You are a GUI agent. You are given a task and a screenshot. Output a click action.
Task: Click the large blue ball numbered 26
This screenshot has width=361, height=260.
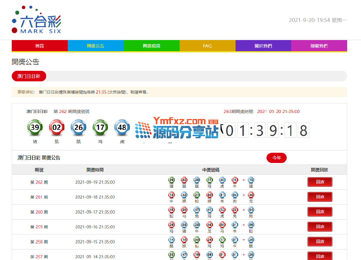pos(79,127)
